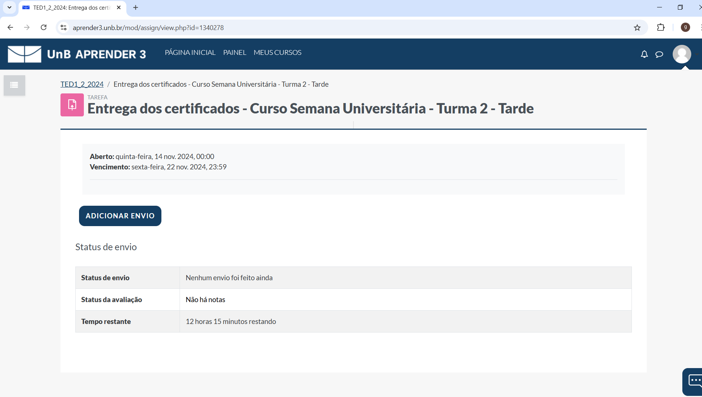Screen dimensions: 702x397
Task: Open the Chrome profile icon
Action: pos(685,27)
